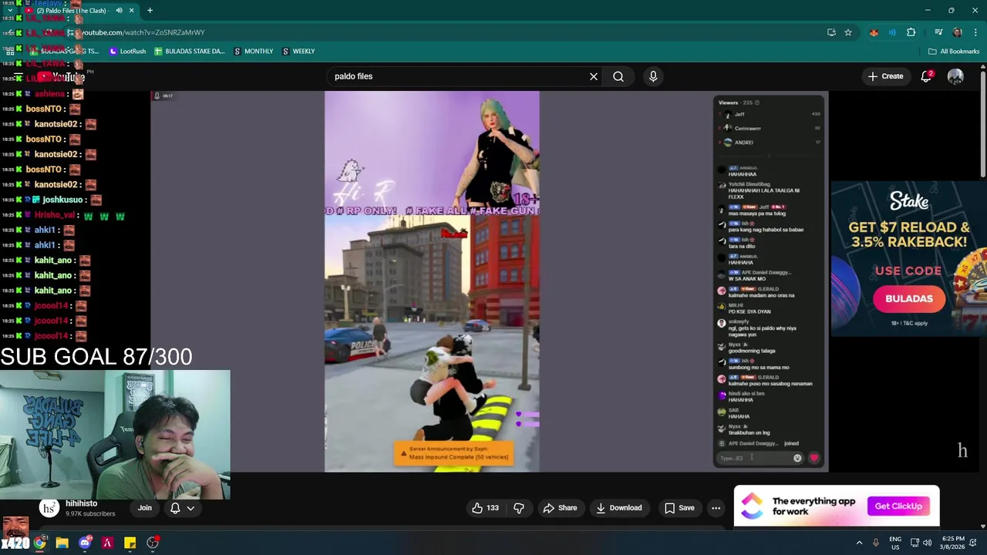Image resolution: width=987 pixels, height=555 pixels.
Task: Open the sticky notes taskbar app
Action: (130, 543)
